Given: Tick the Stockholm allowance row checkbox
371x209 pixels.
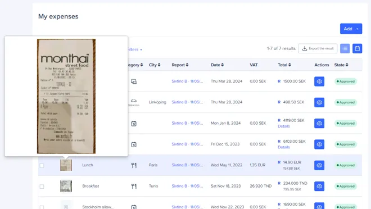Looking at the screenshot, I should 42,207.
